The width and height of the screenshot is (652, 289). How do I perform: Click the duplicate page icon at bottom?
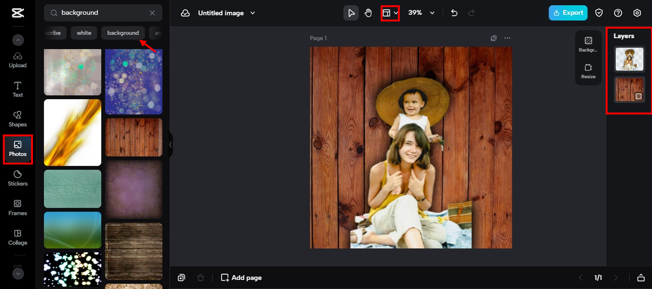click(182, 278)
